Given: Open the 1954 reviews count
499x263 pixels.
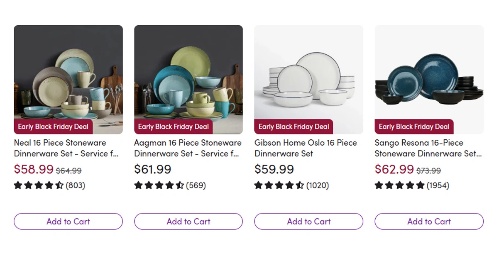Looking at the screenshot, I should pyautogui.click(x=438, y=185).
